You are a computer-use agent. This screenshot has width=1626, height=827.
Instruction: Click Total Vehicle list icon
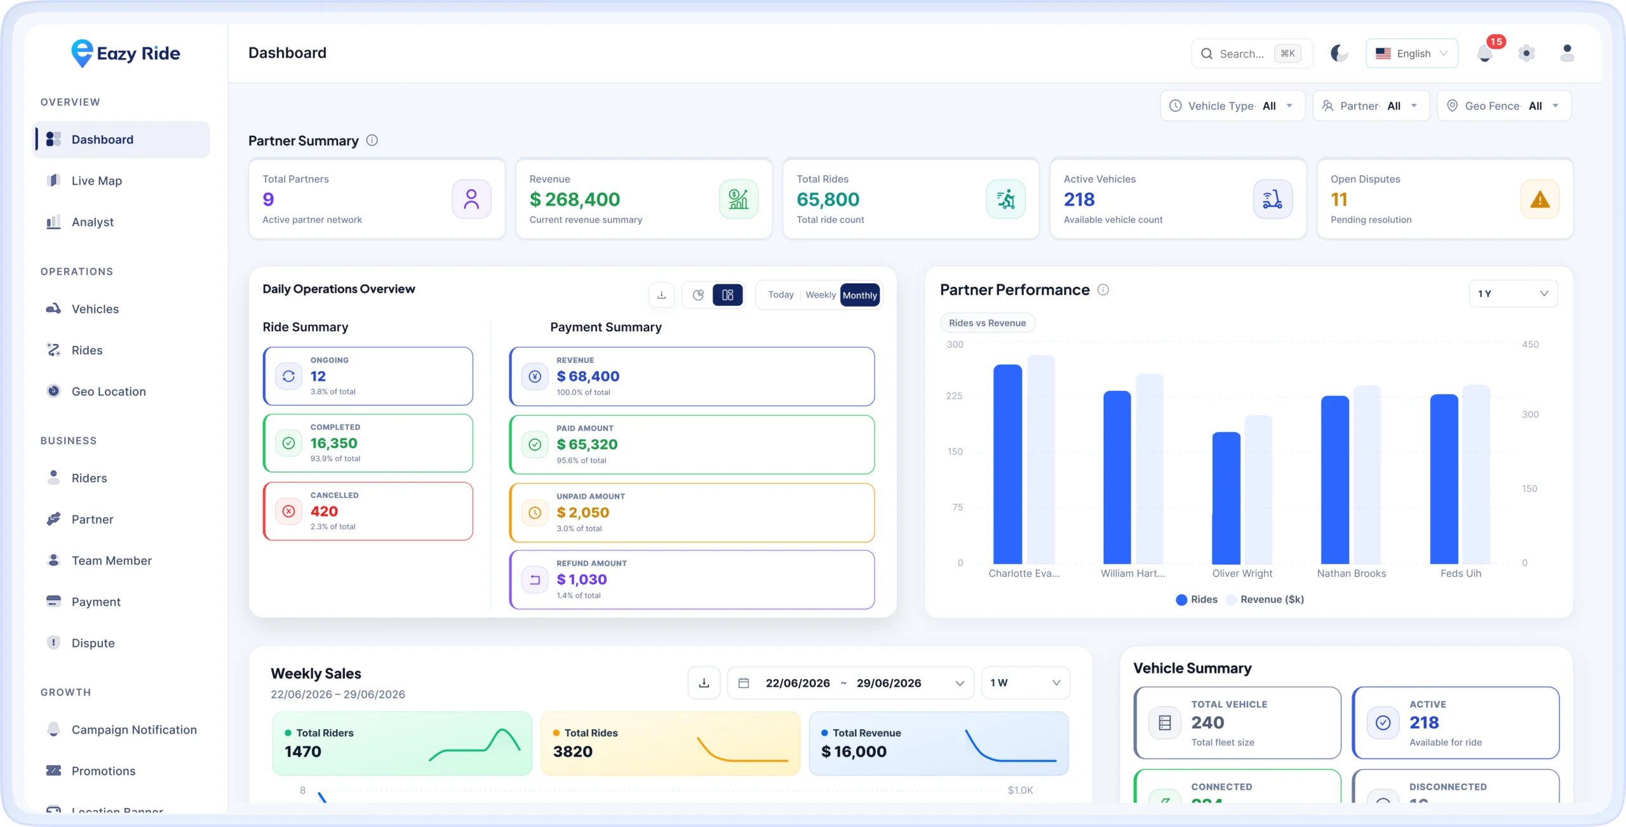(1165, 723)
